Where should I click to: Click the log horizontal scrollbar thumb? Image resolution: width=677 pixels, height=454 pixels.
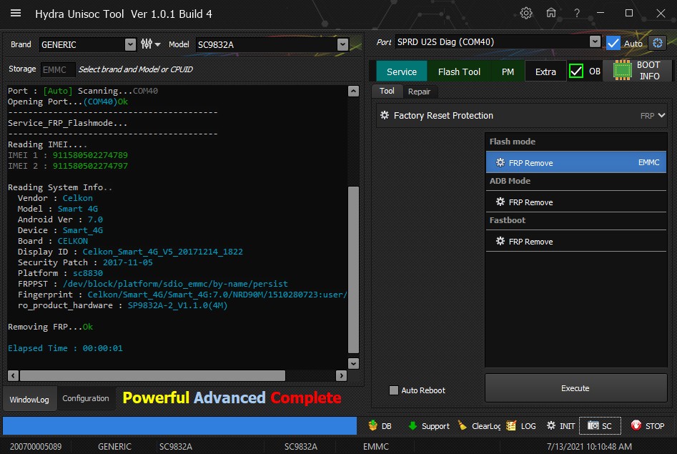coord(152,375)
